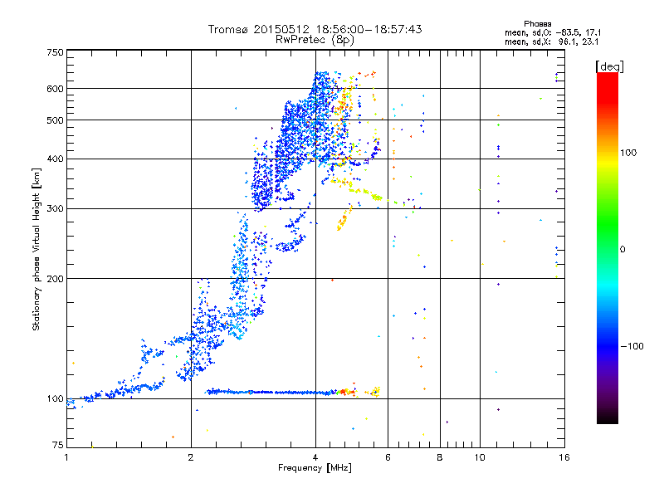
Task: Click the colorbar label '0'
Action: [622, 250]
